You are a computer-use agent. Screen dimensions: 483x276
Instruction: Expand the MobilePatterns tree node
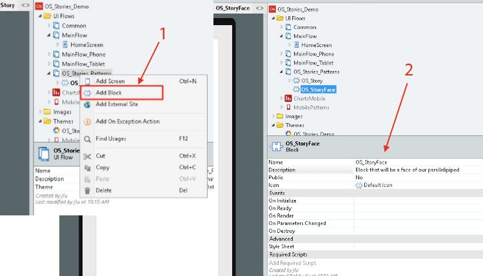(281, 107)
